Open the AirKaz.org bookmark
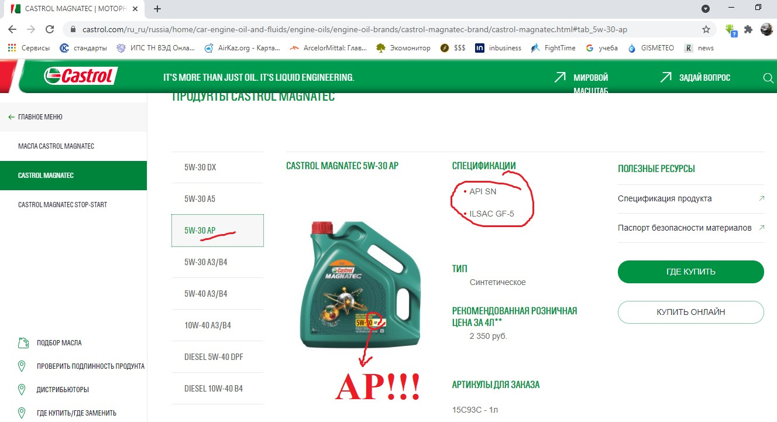The width and height of the screenshot is (777, 422). 242,48
